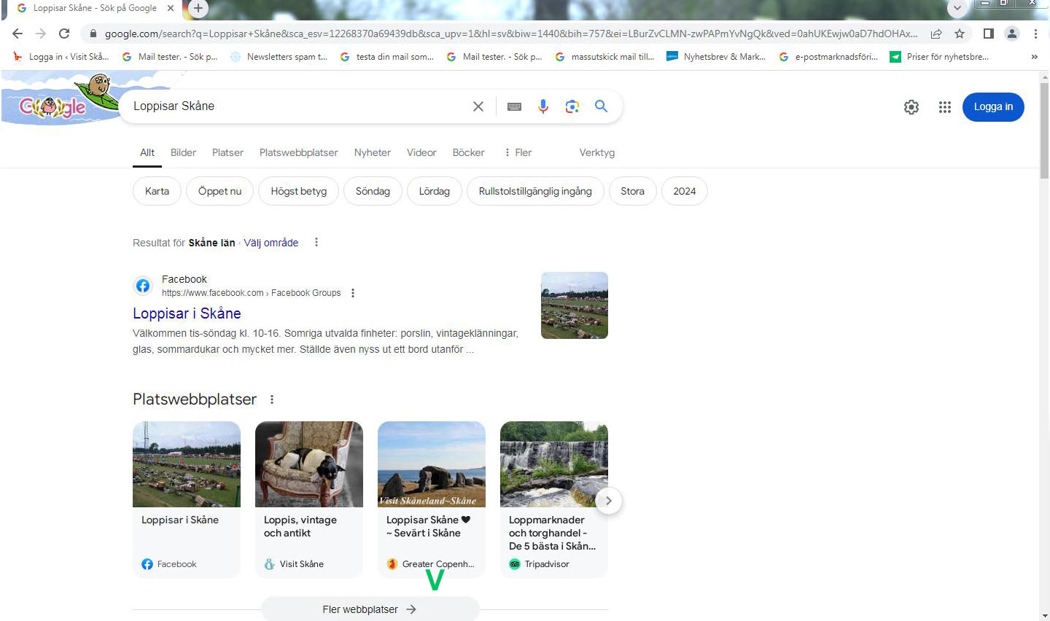Screen dimensions: 1050x621
Task: Open the Platswebbplatser tab
Action: pos(299,153)
